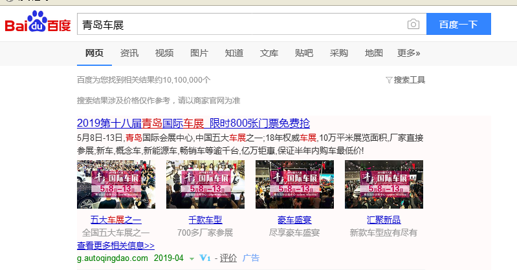
Task: Expand the dropdown arrow beside 2019-04
Action: tap(192, 259)
